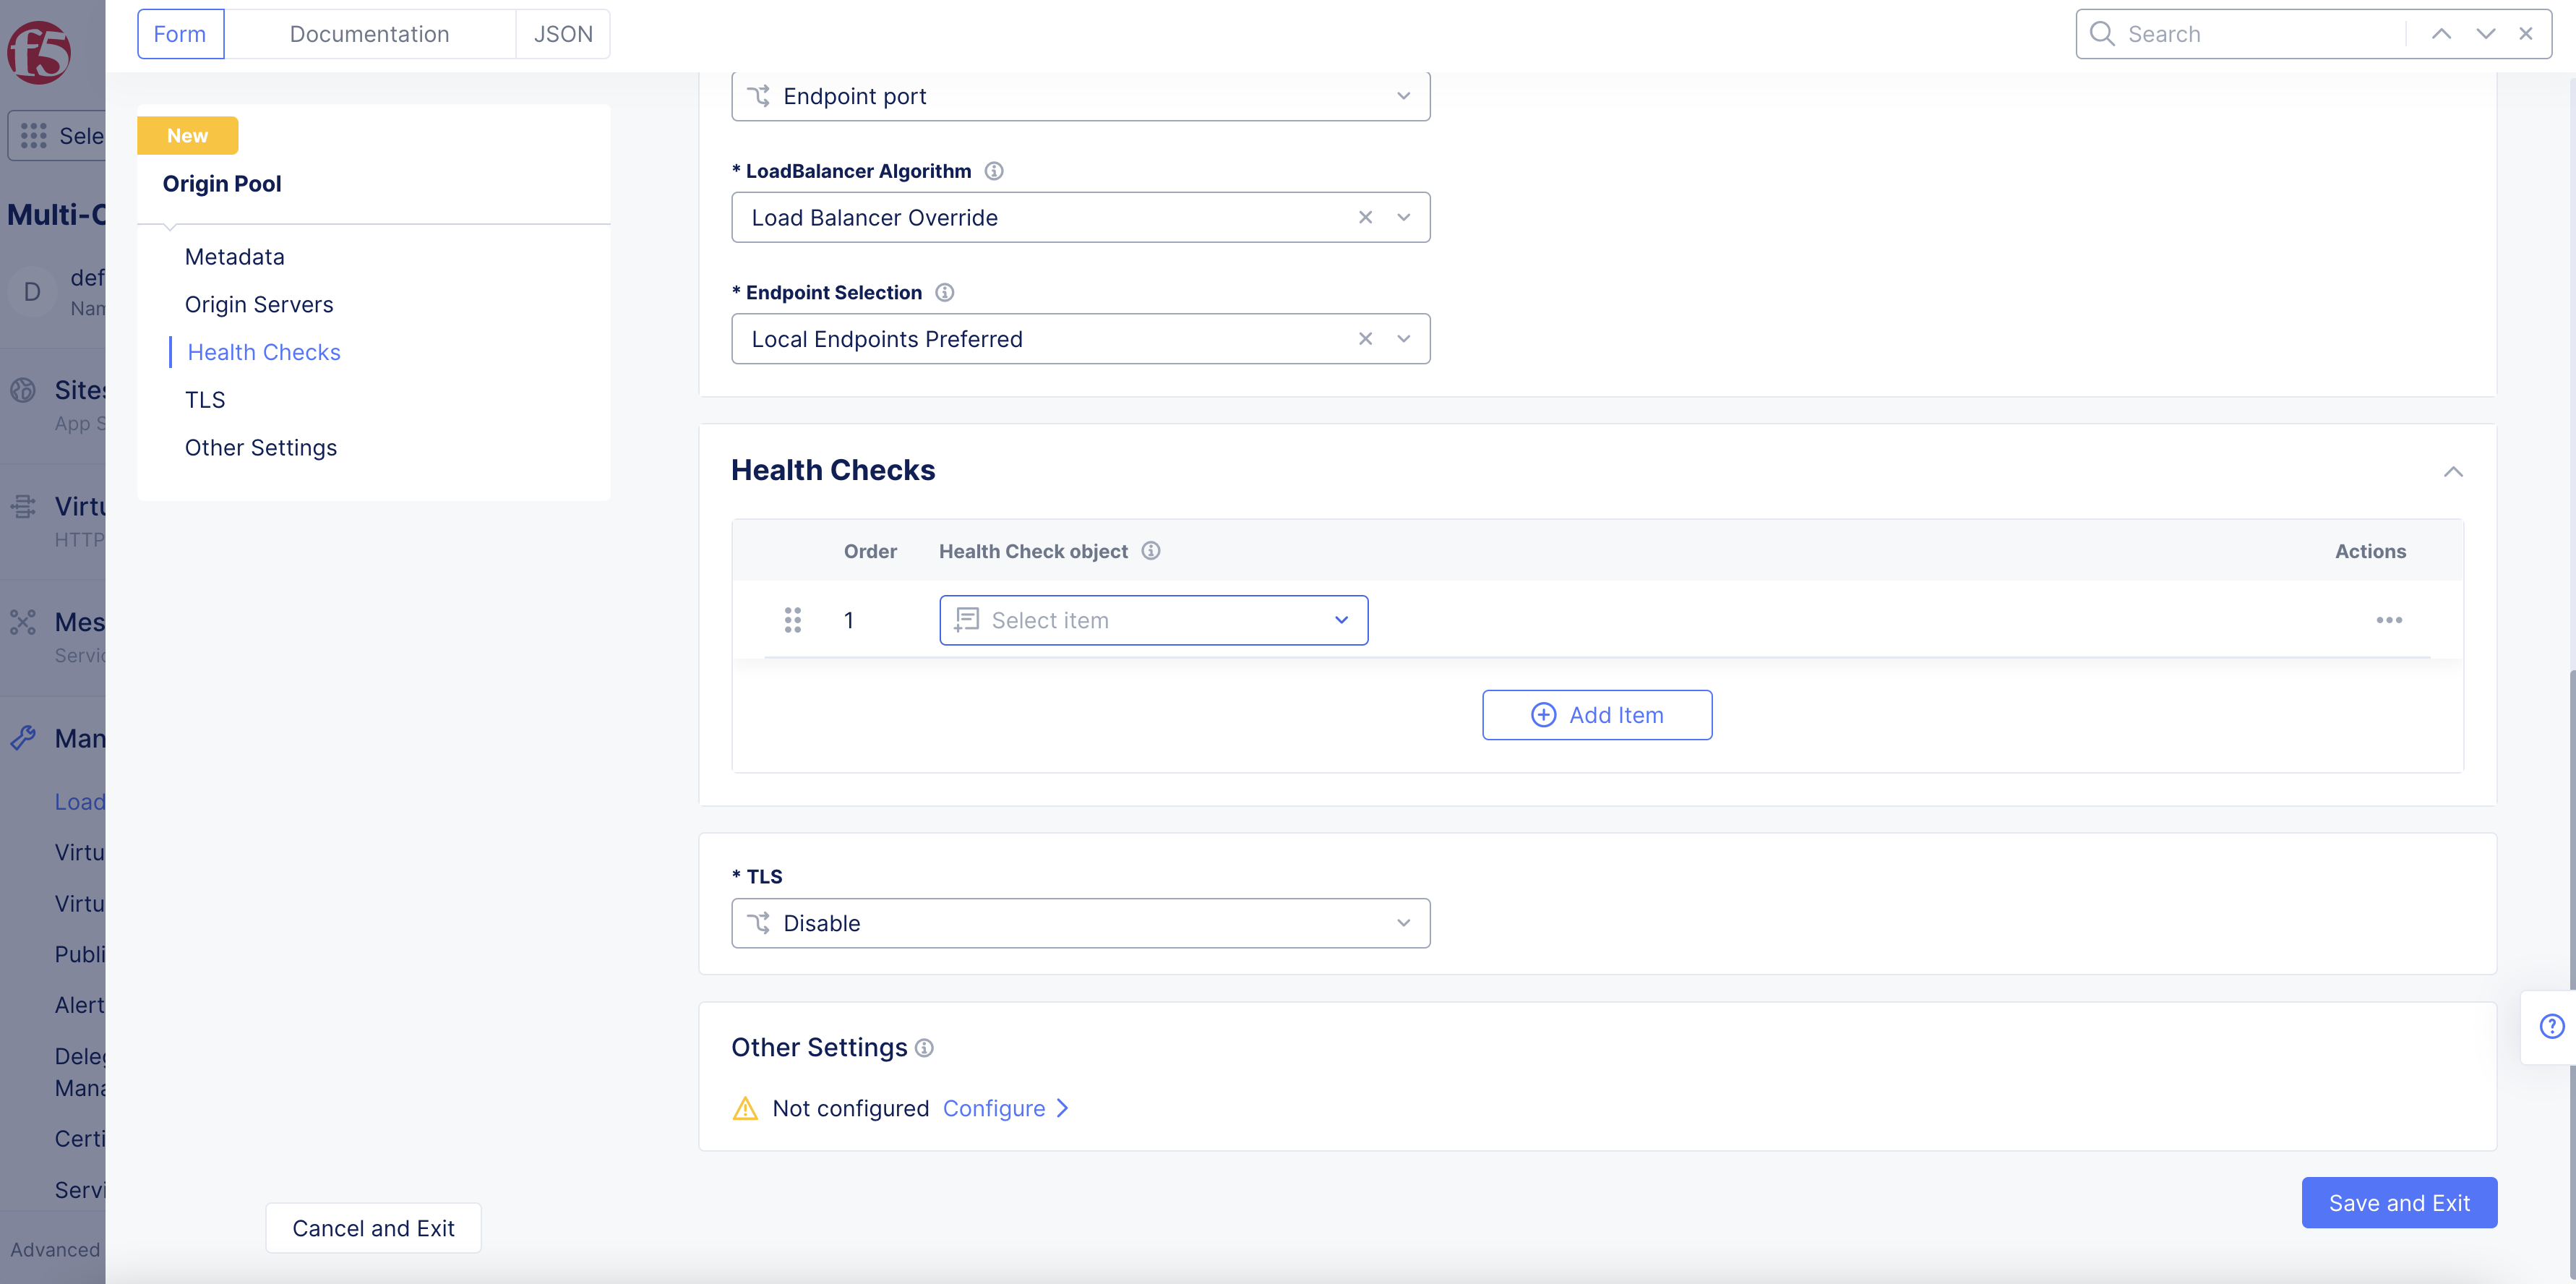Expand the Endpoint port dropdown

[x=1402, y=96]
